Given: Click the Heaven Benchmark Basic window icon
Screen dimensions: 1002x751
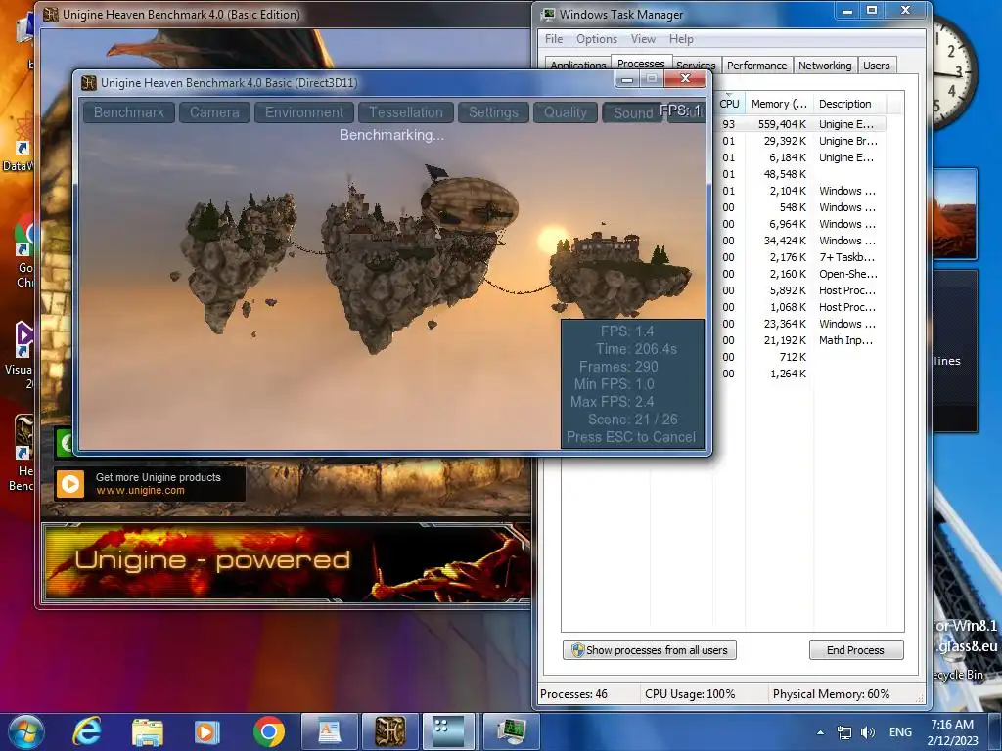Looking at the screenshot, I should point(89,83).
